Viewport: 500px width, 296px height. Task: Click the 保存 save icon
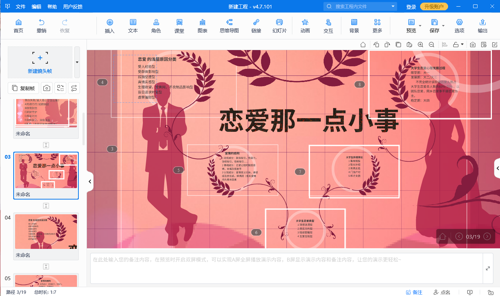(434, 26)
